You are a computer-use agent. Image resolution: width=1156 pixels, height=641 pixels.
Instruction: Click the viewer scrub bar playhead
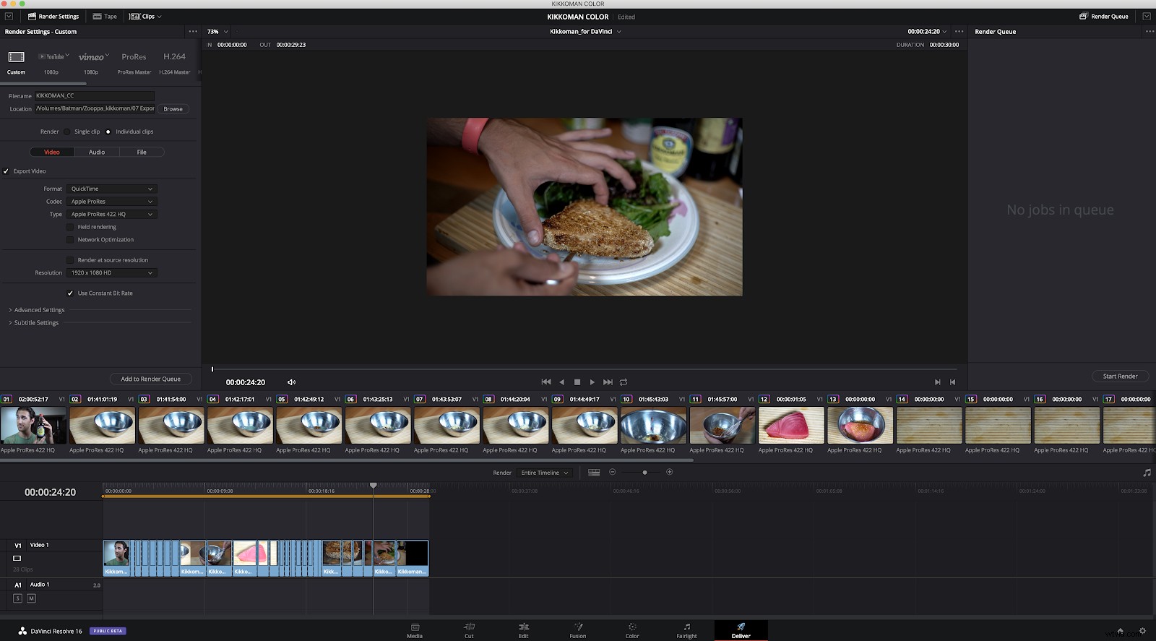[x=212, y=369]
